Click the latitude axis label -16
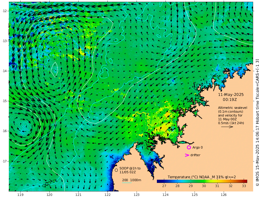 tap(4, 131)
